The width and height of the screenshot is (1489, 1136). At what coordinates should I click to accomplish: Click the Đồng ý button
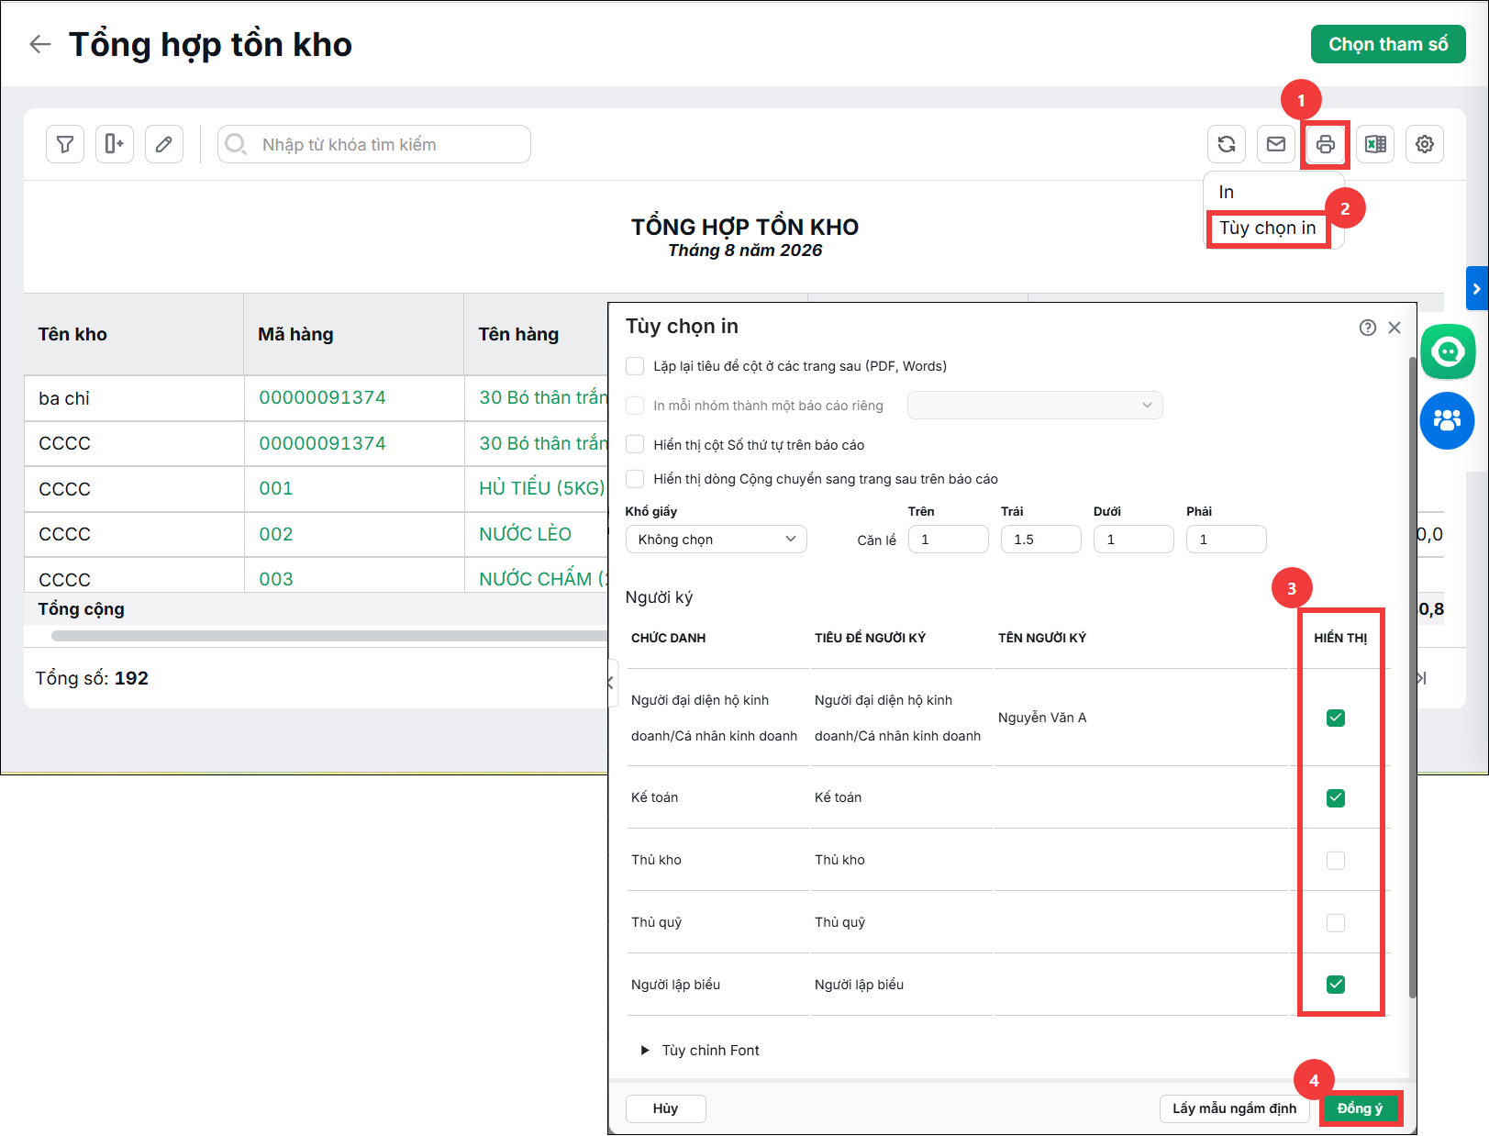click(1361, 1108)
